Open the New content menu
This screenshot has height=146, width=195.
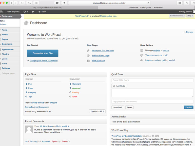click(42, 12)
